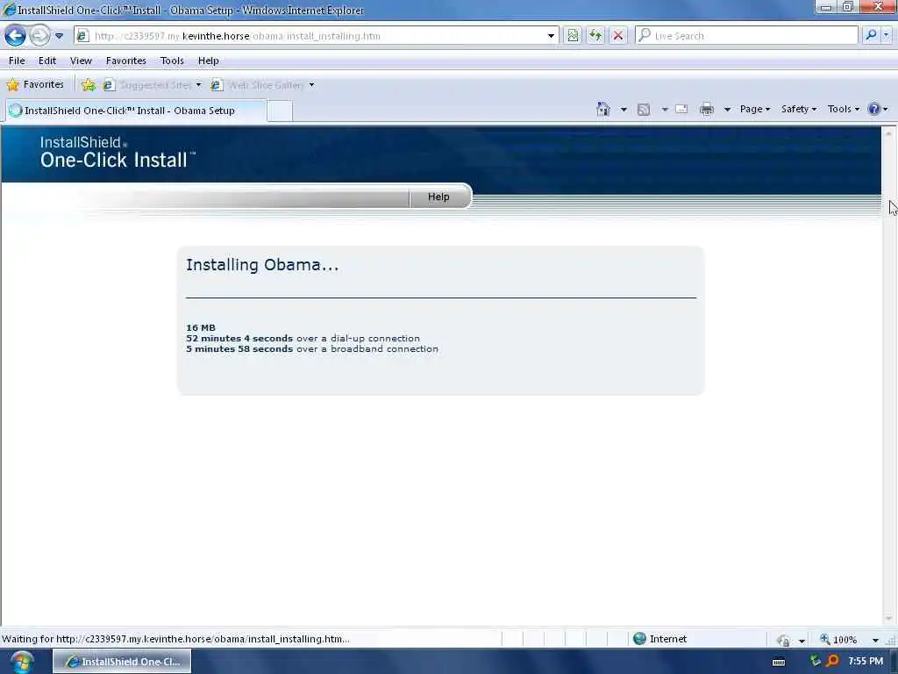The height and width of the screenshot is (674, 898).
Task: Click the Favorites star button
Action: point(35,85)
